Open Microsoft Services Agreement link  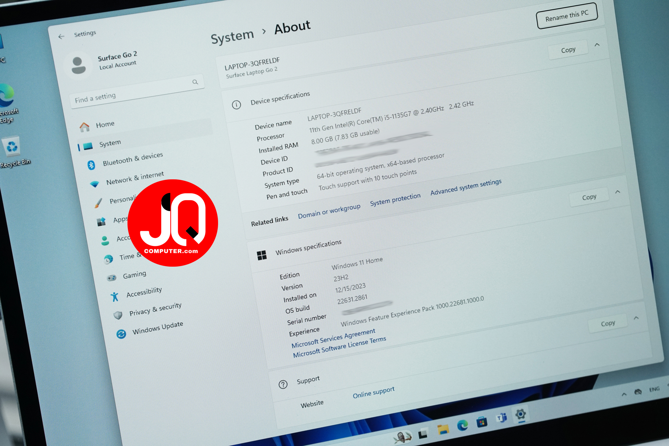click(333, 338)
